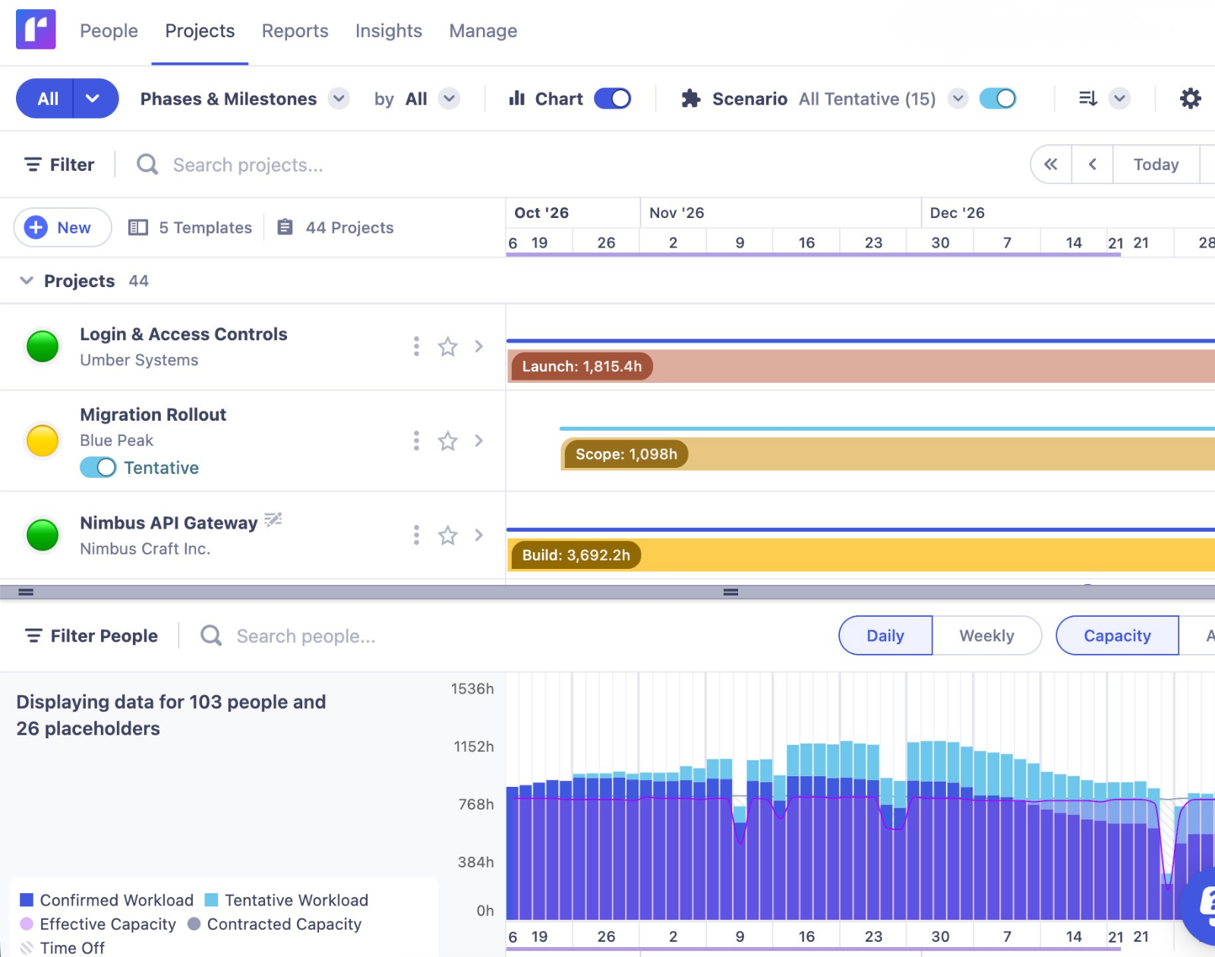Open the by All grouping dropdown
The height and width of the screenshot is (957, 1215).
(x=450, y=99)
